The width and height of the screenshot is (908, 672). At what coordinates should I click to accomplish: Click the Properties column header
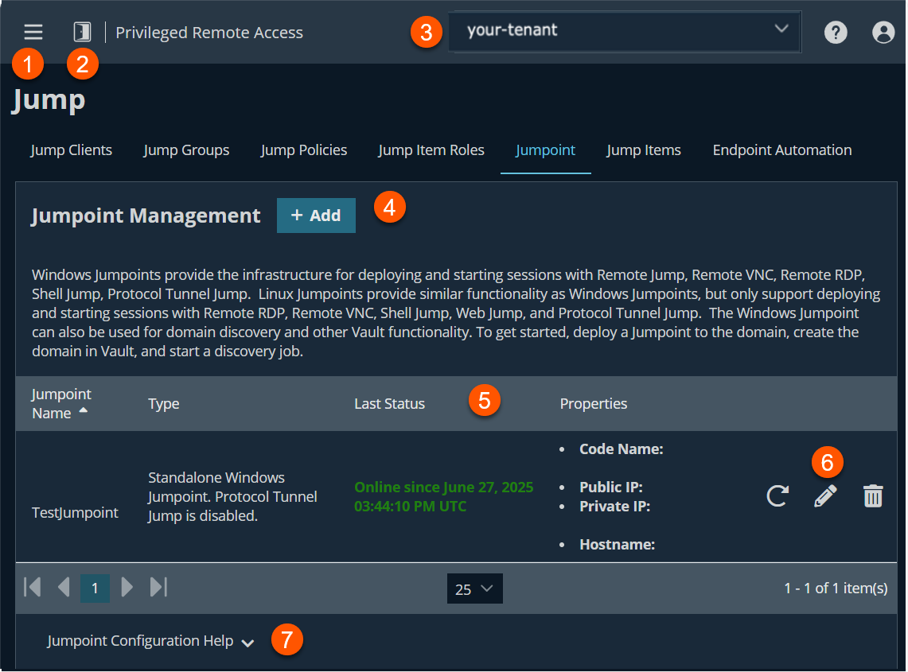point(594,403)
